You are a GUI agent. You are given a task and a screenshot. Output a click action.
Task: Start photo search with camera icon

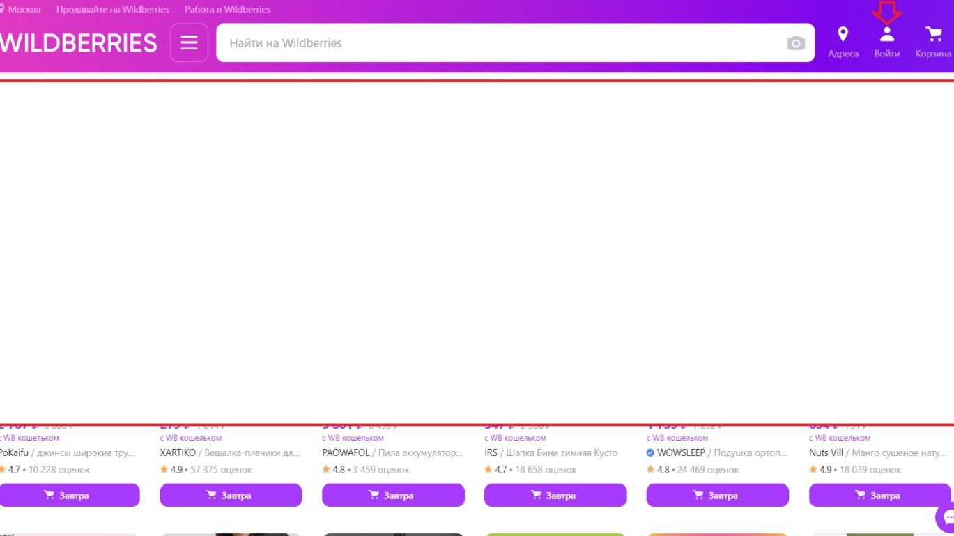tap(796, 43)
